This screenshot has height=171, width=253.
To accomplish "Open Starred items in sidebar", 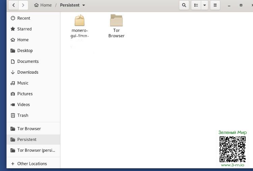I will [x=24, y=29].
